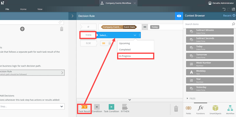236x117 pixels.
Task: Select the Tomorrow function
Action: tap(210, 56)
